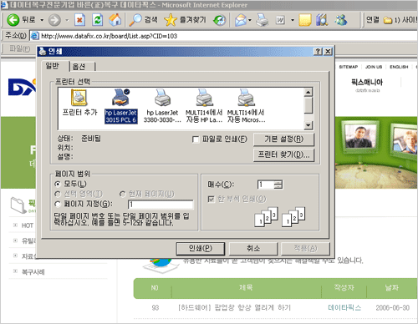Viewport: 418px width, 324px height.
Task: Click author 데이타픽스 in board row
Action: pyautogui.click(x=344, y=308)
